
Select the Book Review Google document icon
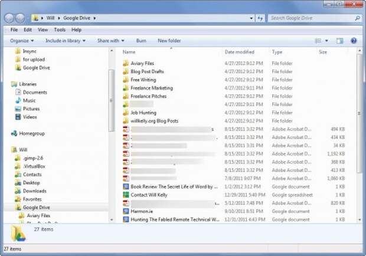[x=126, y=186]
